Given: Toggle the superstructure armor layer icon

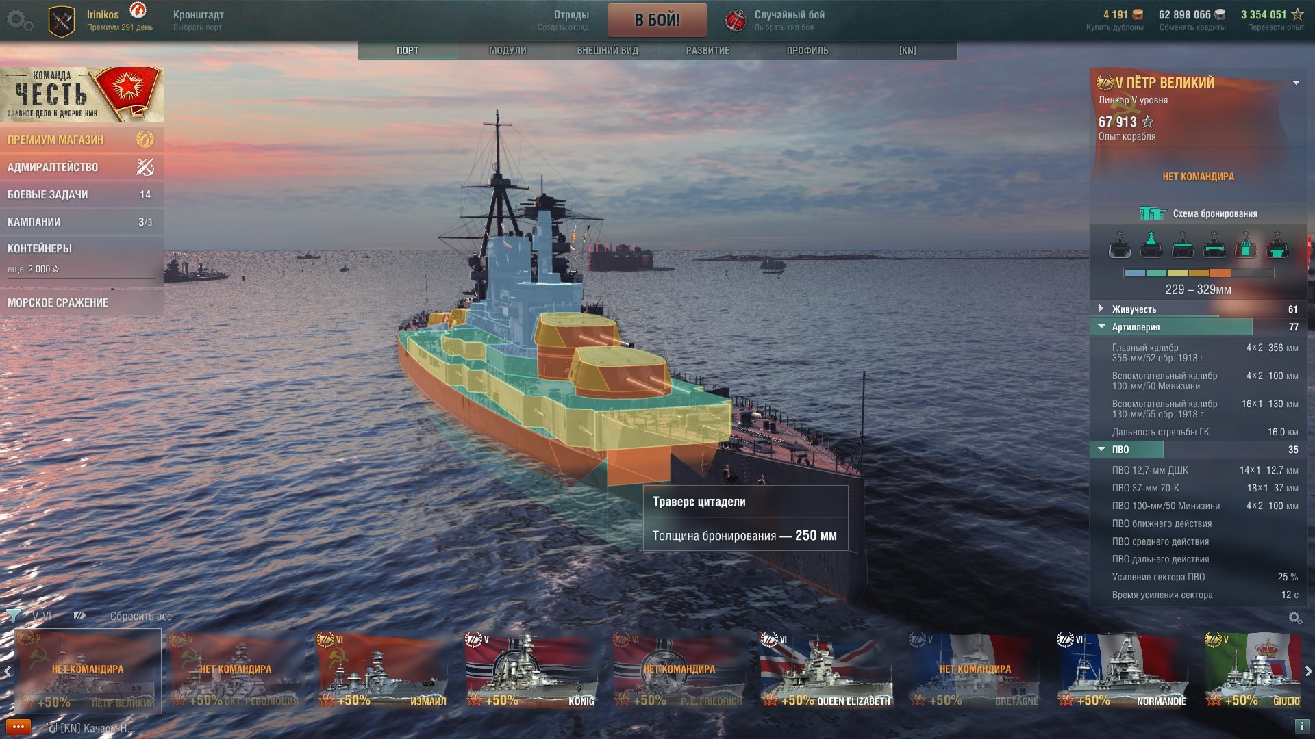Looking at the screenshot, I should pos(1151,244).
